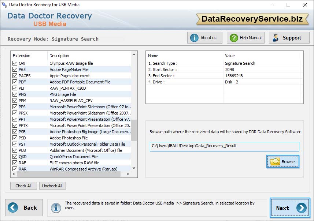Screen dimensions: 314x221
Task: Toggle the PUB extension checkbox
Action: click(x=15, y=150)
